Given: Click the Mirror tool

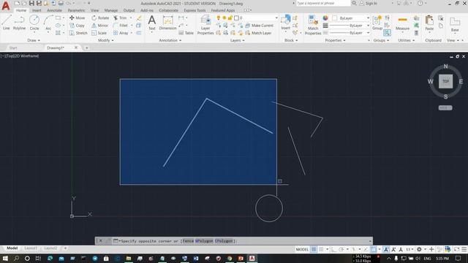Looking at the screenshot, I should [99, 26].
